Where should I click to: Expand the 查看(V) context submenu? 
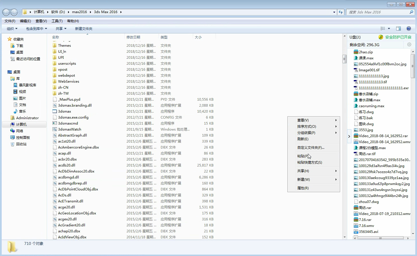pos(314,120)
